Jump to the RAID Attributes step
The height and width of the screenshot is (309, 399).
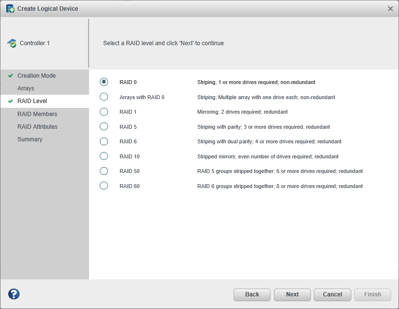(37, 127)
